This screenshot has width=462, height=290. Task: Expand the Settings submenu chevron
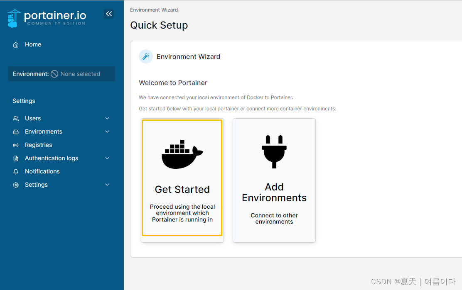tap(107, 184)
